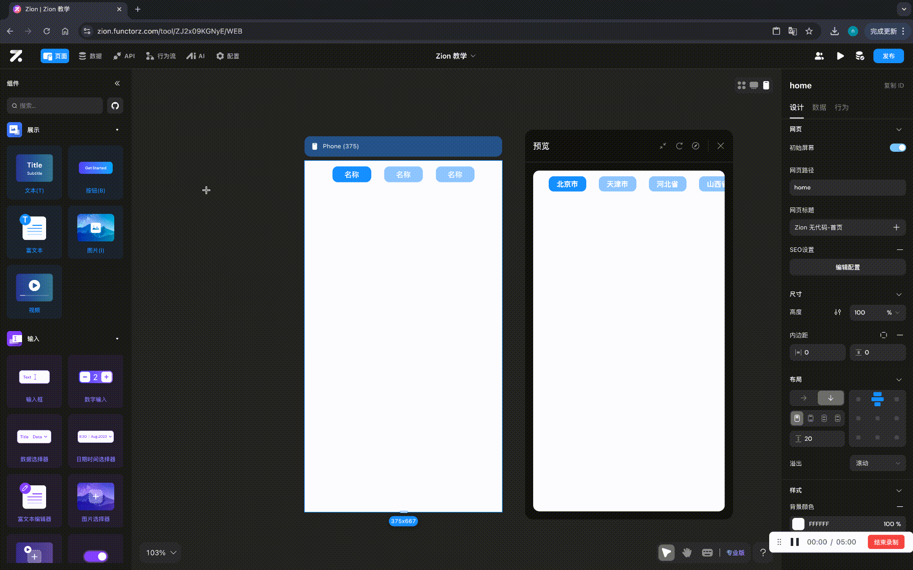Select vertical layout direction arrow
The image size is (913, 570).
tap(830, 398)
